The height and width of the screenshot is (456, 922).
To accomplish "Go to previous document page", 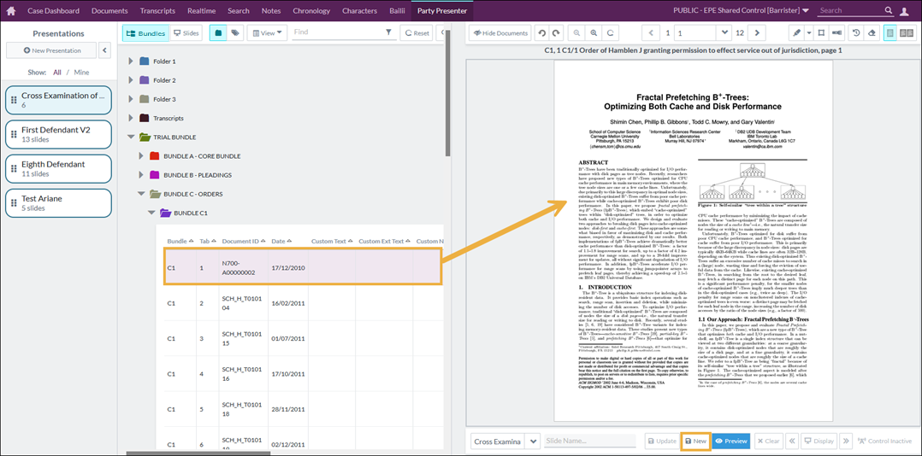I will coord(651,32).
